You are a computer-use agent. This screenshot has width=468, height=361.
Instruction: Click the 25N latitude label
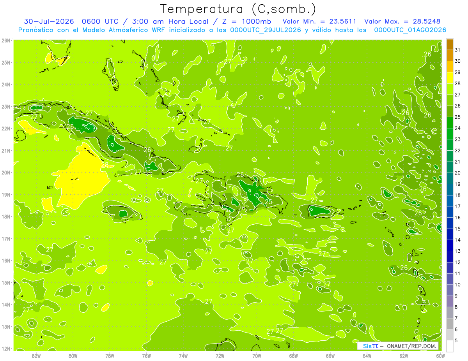click(5, 63)
